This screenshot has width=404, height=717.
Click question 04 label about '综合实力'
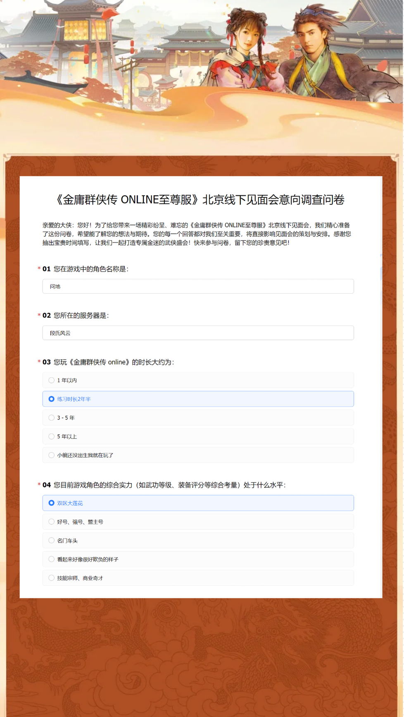tap(169, 485)
